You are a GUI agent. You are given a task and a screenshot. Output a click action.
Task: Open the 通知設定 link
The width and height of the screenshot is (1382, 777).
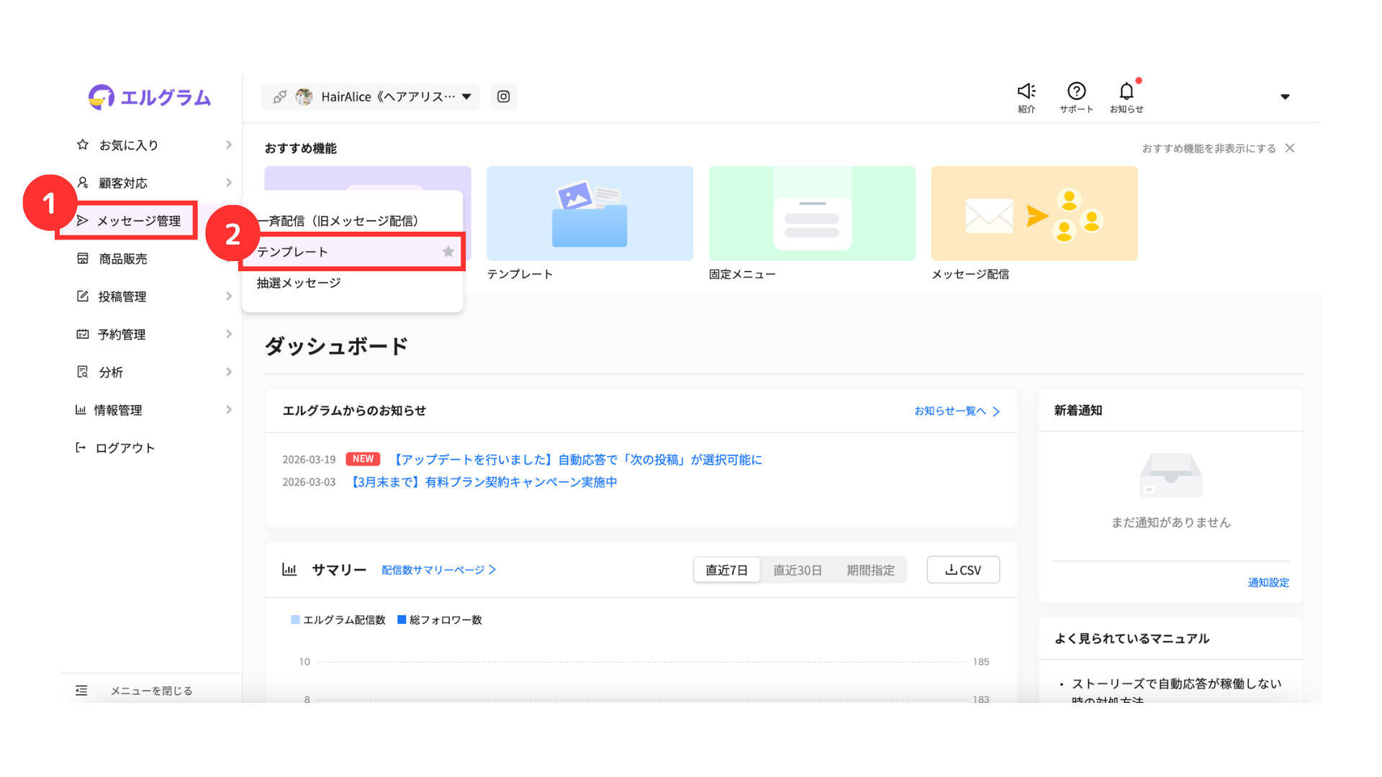coord(1268,582)
